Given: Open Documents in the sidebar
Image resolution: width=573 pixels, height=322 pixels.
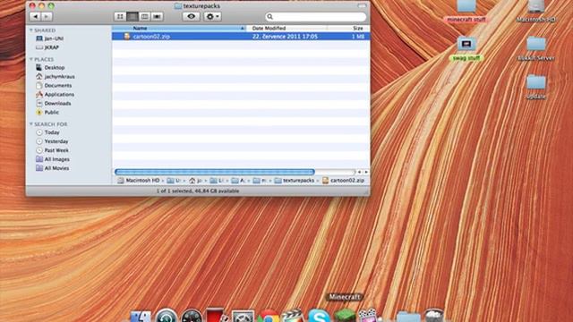Looking at the screenshot, I should [x=54, y=86].
